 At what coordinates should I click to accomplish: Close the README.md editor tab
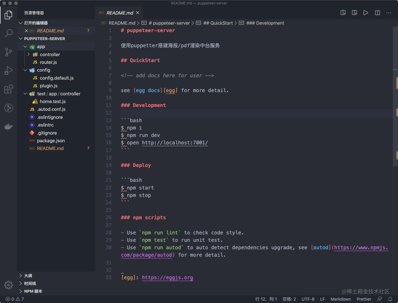(138, 13)
